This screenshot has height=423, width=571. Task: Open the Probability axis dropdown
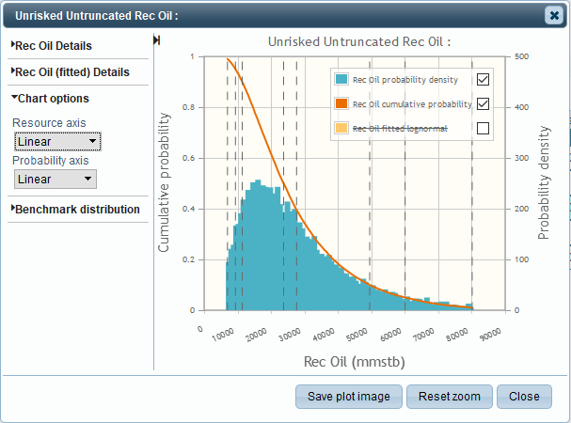coord(56,179)
